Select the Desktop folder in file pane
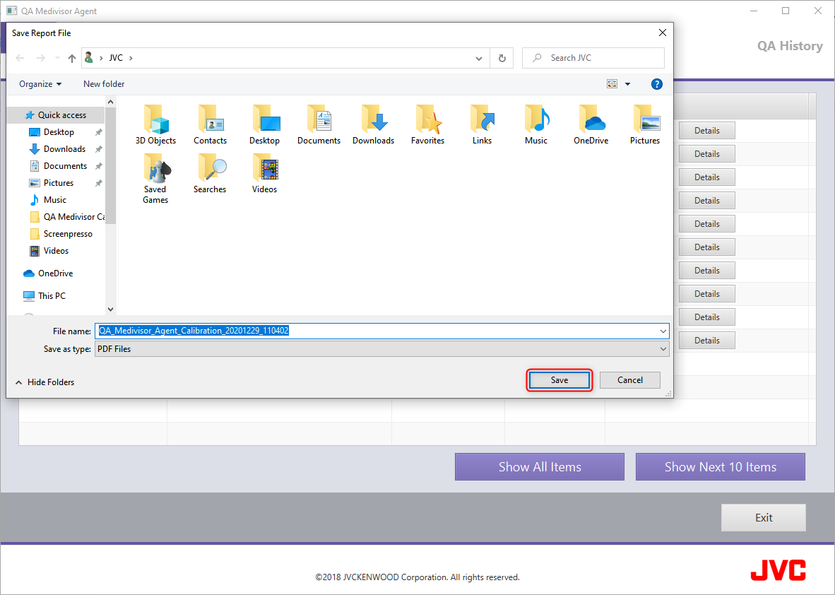The height and width of the screenshot is (595, 835). click(x=264, y=124)
